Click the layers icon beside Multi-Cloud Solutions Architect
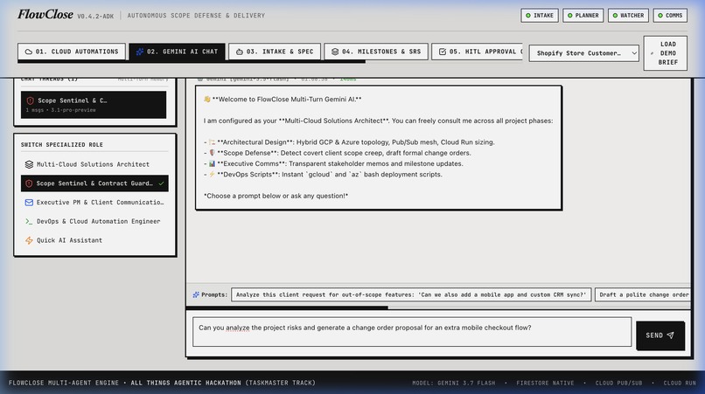The width and height of the screenshot is (705, 394). [29, 164]
